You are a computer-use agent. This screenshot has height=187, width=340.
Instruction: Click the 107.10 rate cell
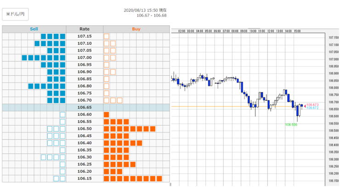(85, 44)
